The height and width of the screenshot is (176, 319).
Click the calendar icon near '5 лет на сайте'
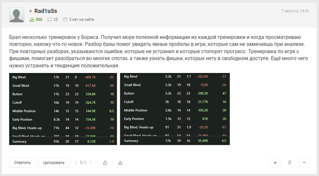[x=65, y=20]
